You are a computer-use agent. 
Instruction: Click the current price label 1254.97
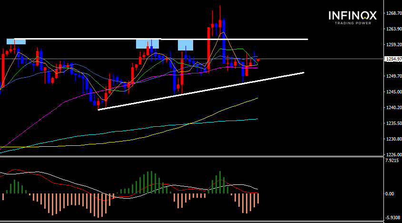393,59
